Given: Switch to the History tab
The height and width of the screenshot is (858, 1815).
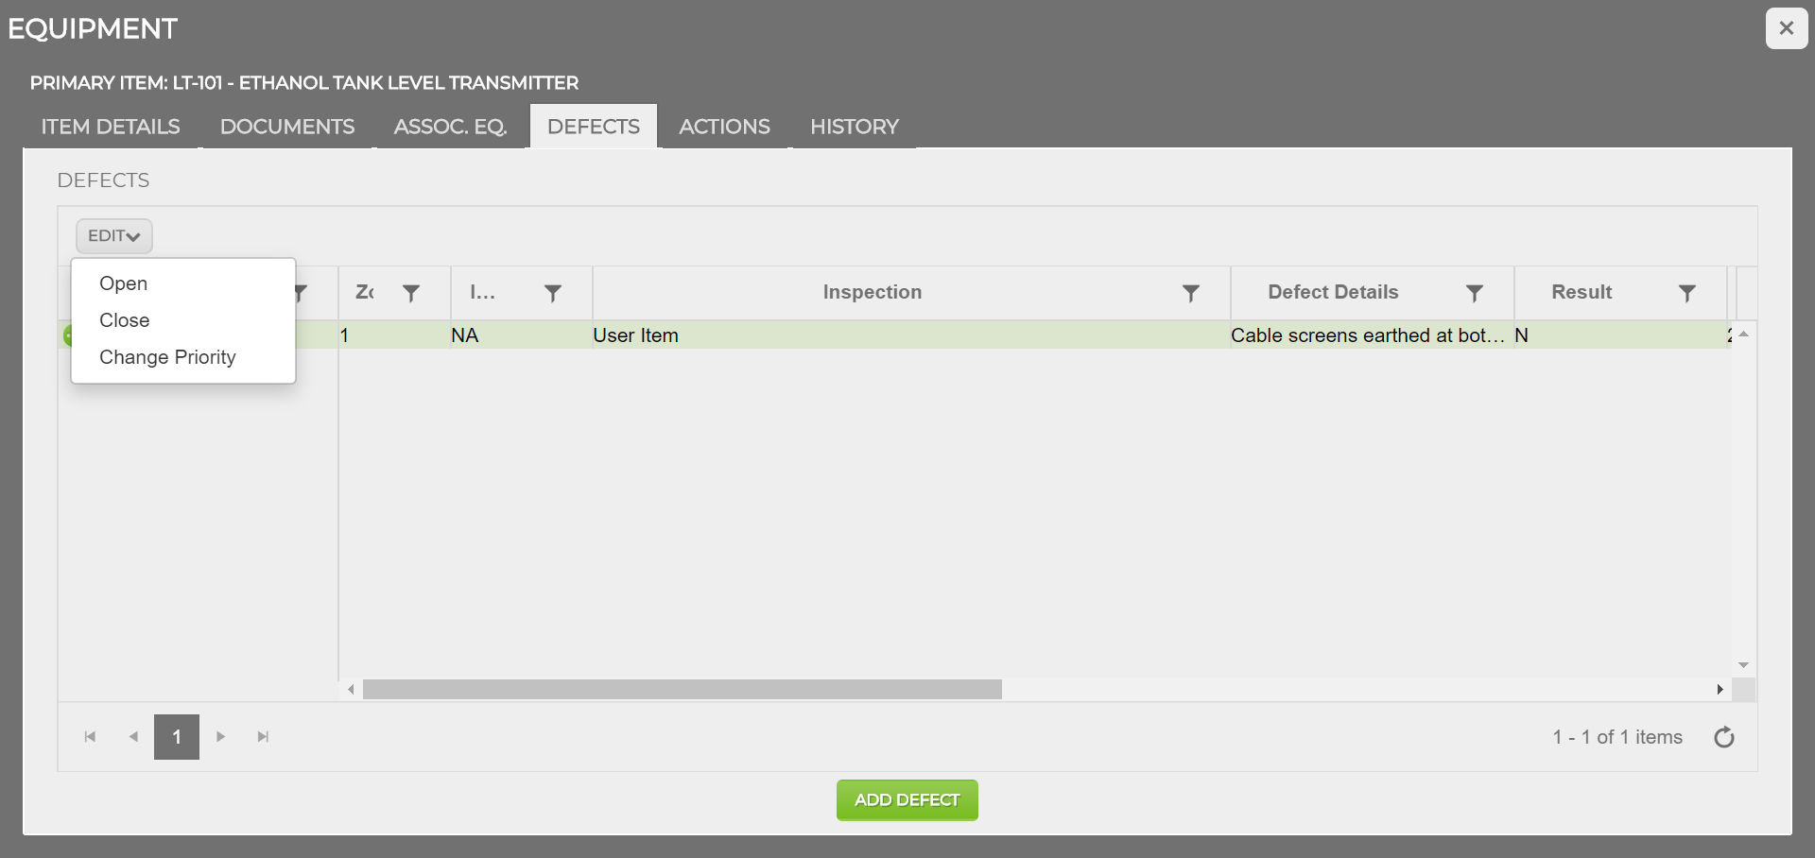Looking at the screenshot, I should click(x=854, y=127).
